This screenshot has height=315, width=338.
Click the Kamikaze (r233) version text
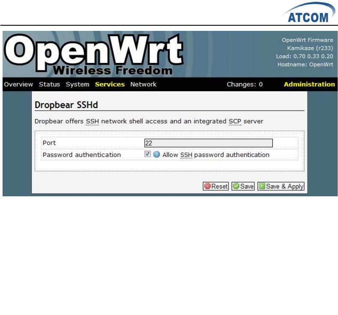[x=310, y=48]
